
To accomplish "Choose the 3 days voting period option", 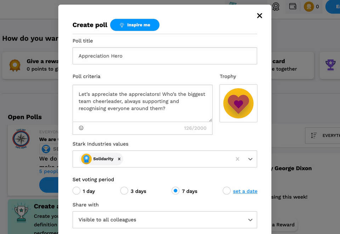I will pos(124,191).
